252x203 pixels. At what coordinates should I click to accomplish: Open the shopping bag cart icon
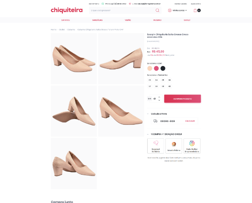[195, 10]
